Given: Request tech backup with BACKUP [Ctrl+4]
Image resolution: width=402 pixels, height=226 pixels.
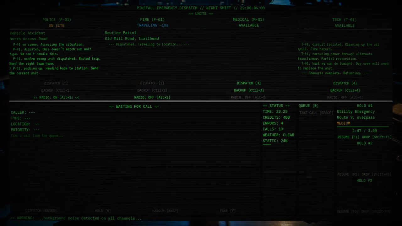Looking at the screenshot, I should pos(345,90).
